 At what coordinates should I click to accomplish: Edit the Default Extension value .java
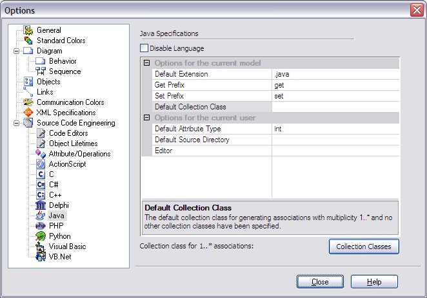(x=335, y=74)
